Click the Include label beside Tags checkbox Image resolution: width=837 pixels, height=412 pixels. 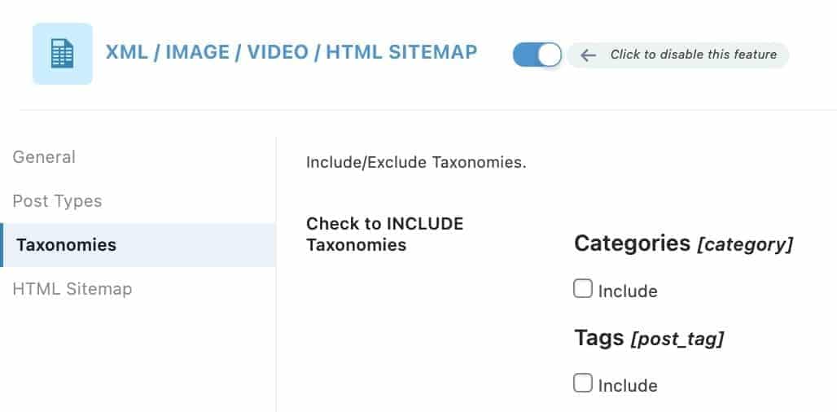[628, 386]
